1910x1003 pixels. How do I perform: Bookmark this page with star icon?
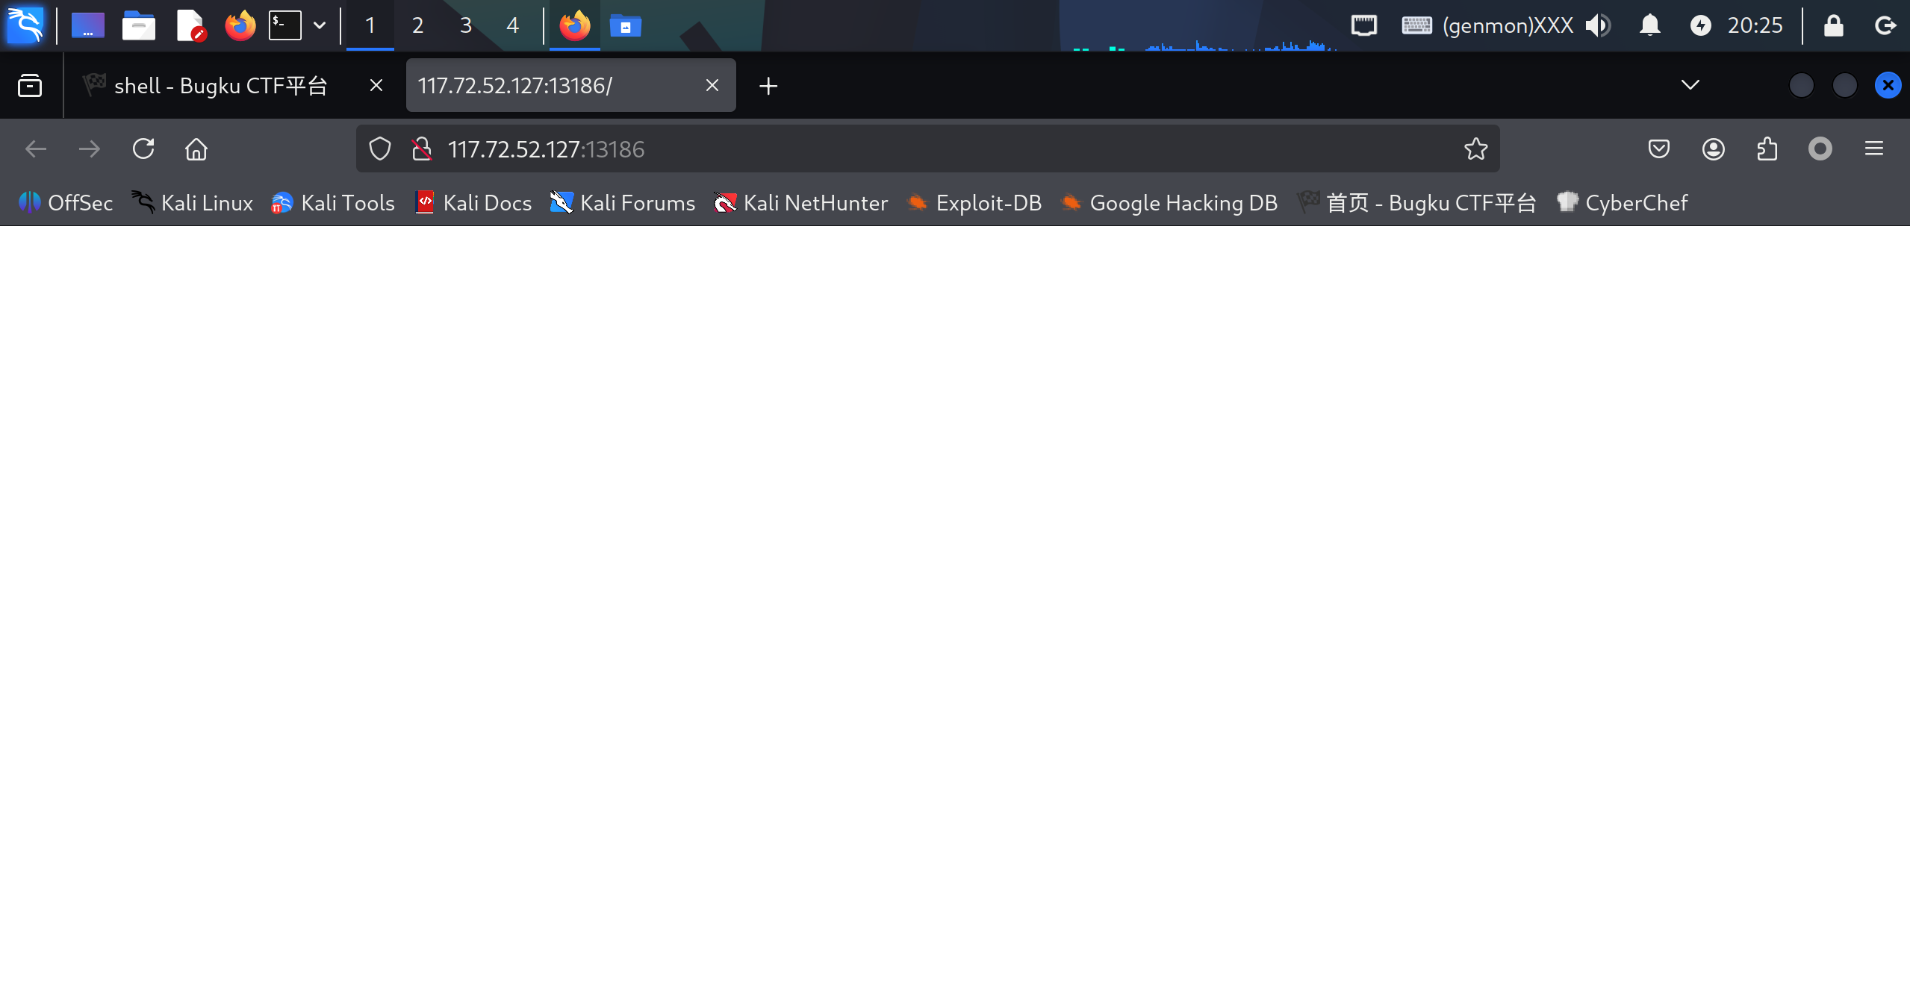click(x=1475, y=149)
